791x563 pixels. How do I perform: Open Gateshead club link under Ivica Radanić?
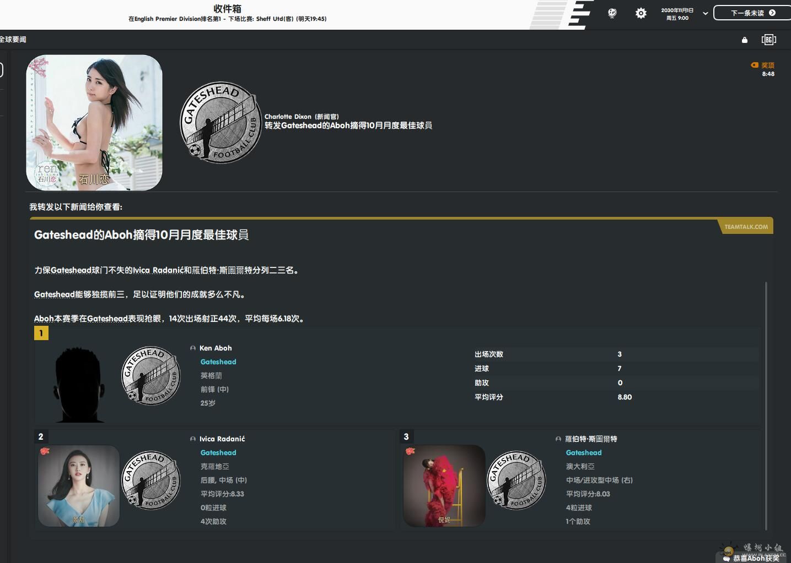coord(218,453)
